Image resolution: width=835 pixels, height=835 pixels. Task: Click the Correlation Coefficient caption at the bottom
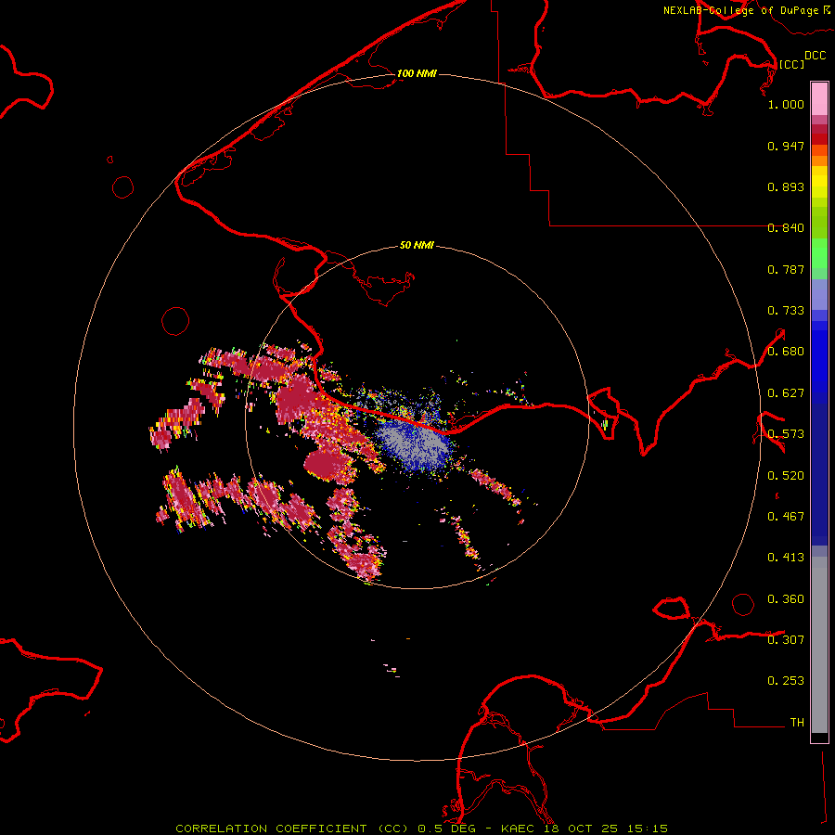[421, 829]
